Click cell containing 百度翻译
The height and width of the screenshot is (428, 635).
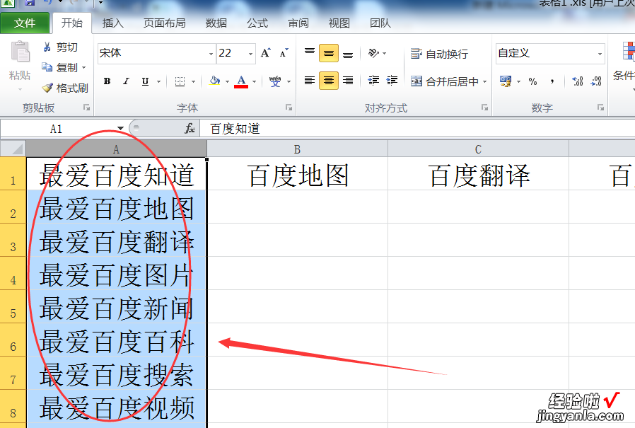[478, 174]
